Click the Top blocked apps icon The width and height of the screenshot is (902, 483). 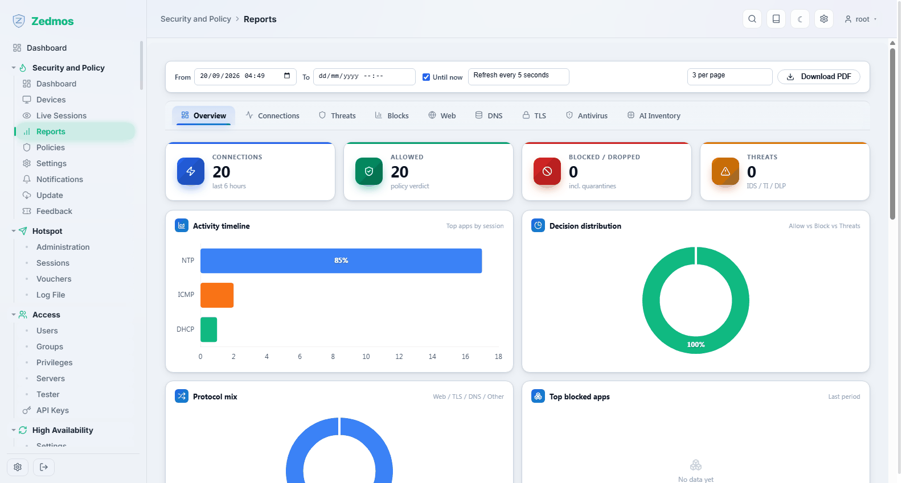coord(538,396)
